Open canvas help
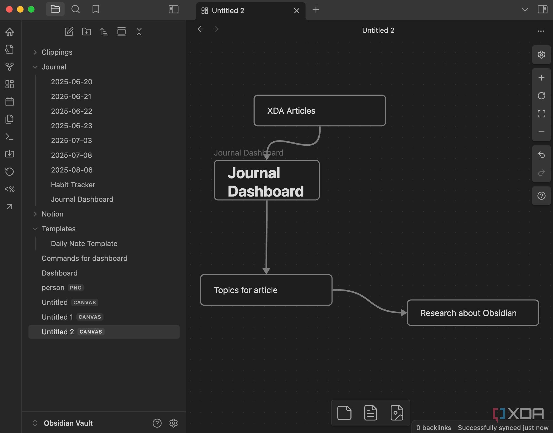553x433 pixels. point(541,196)
